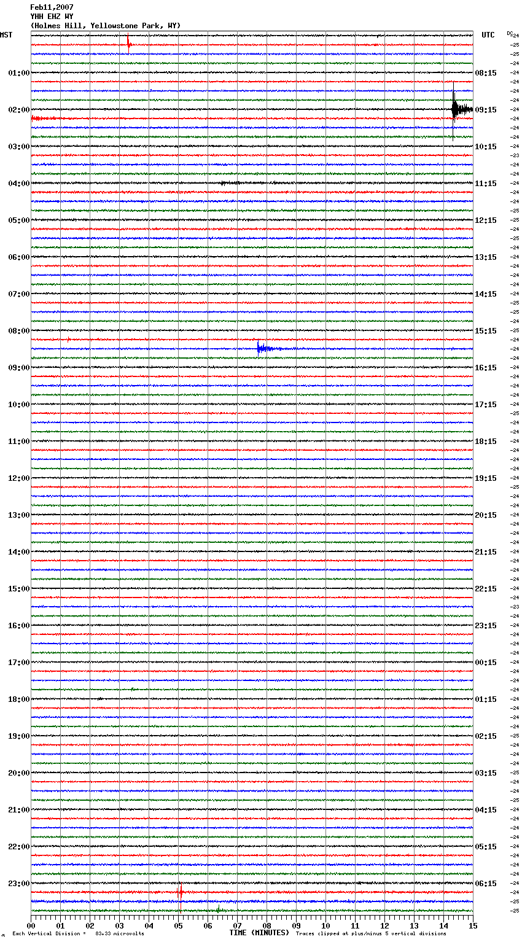Click the 10:15 UTC time label
Screen dimensions: 522x942
[x=486, y=147]
